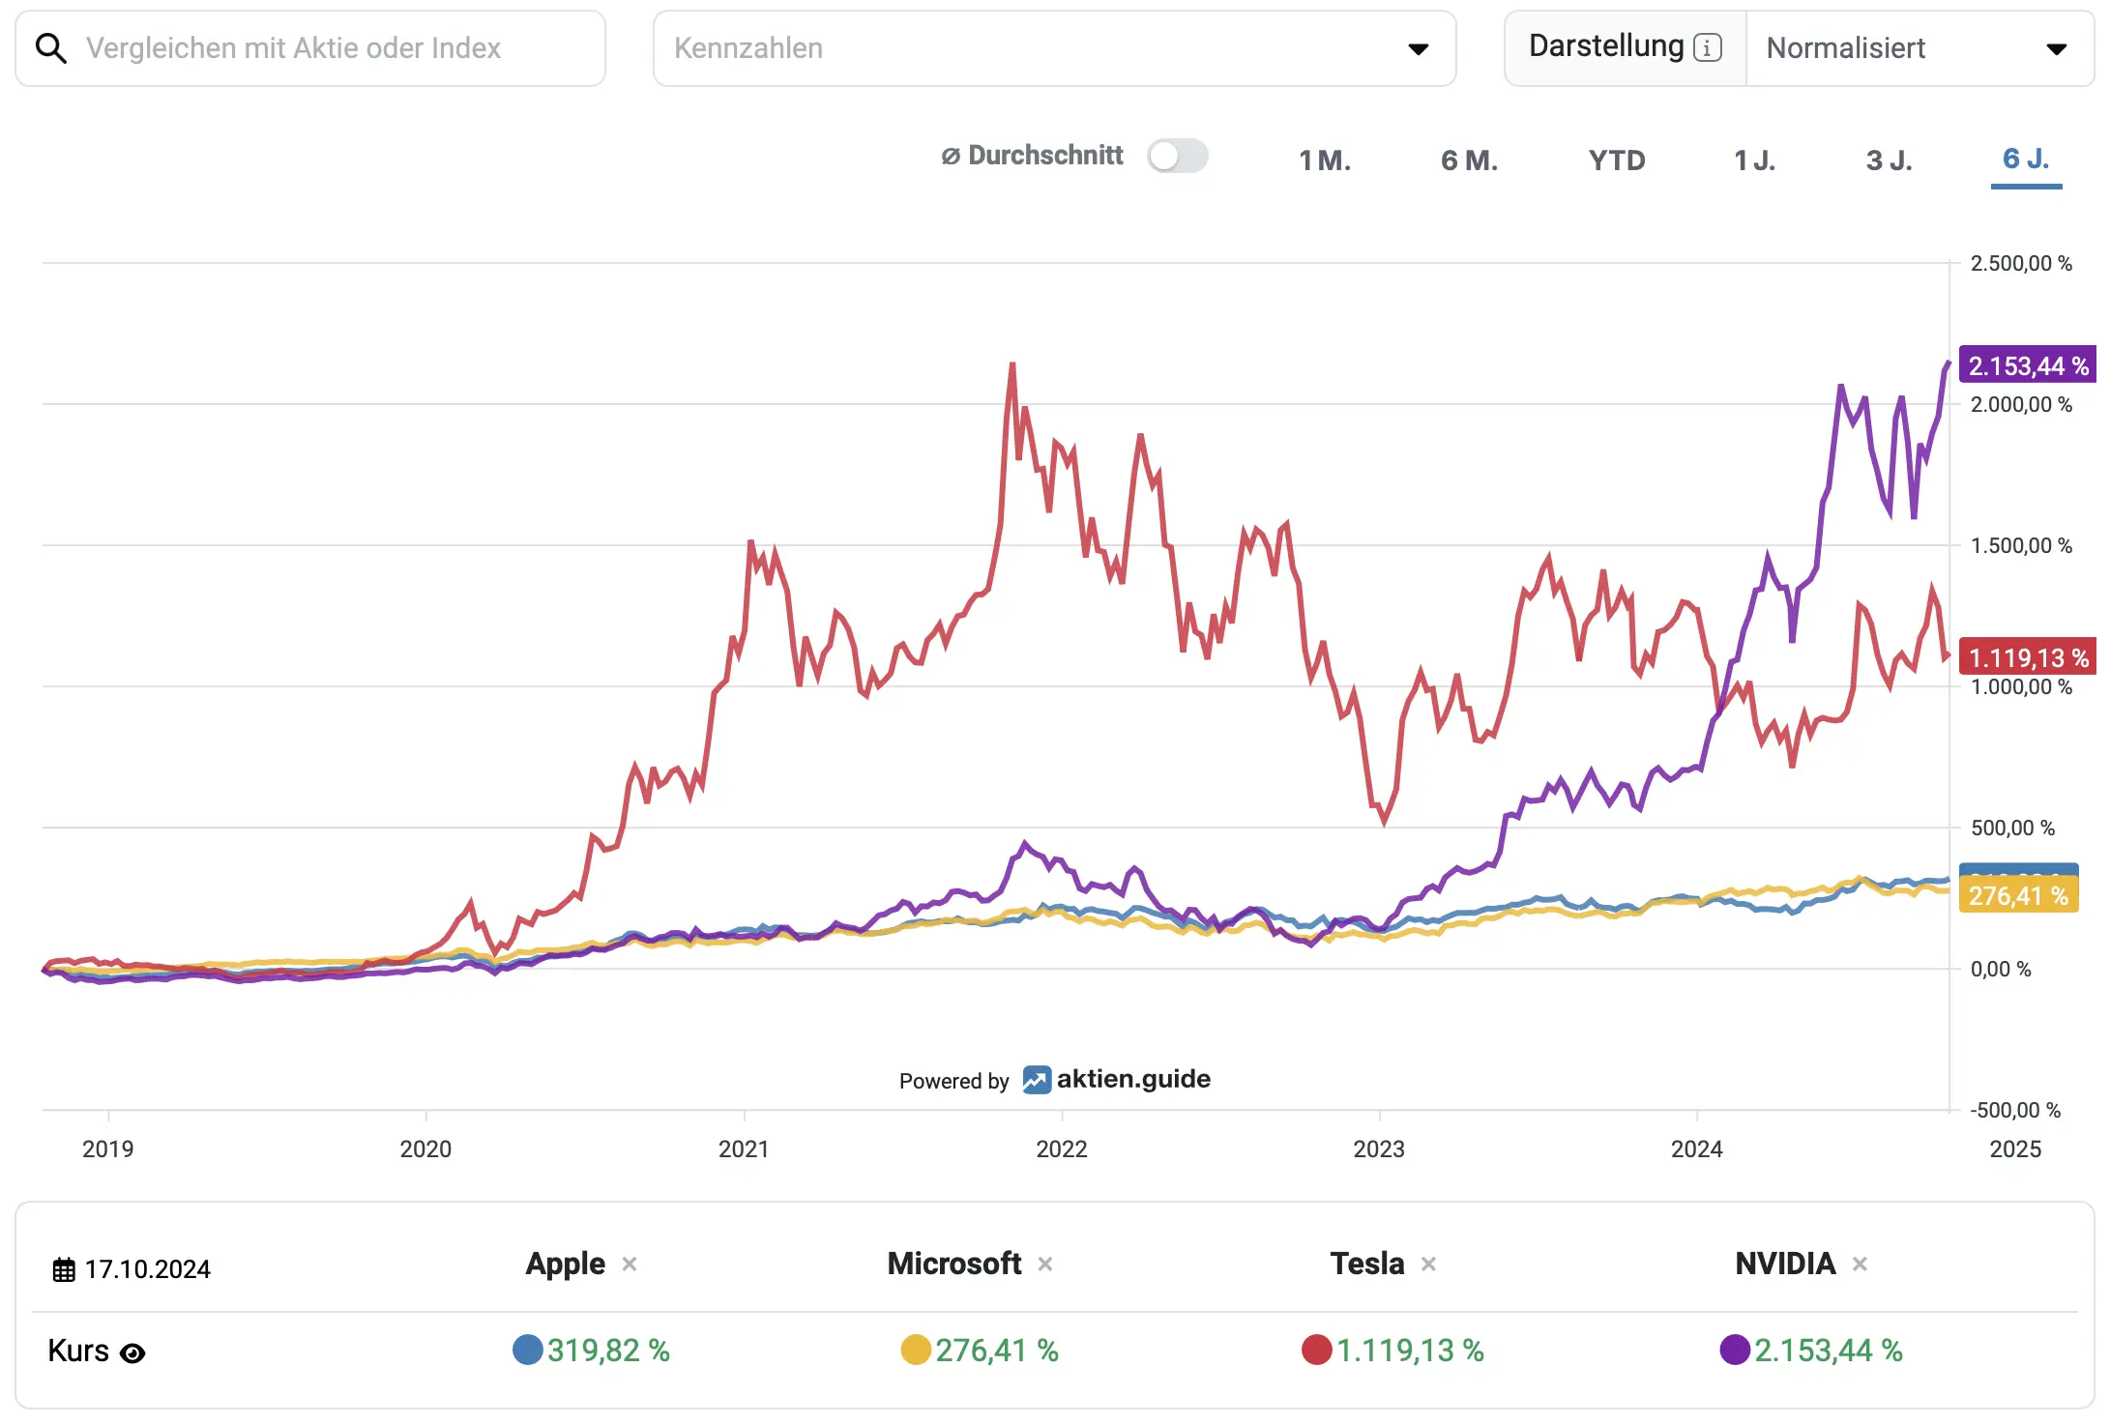
Task: Toggle the Kurs eye visibility icon
Action: [x=132, y=1353]
